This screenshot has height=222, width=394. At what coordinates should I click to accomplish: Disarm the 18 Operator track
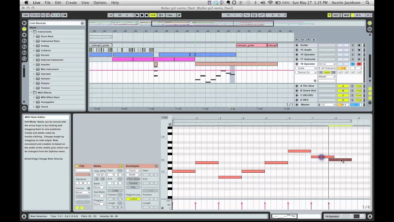[359, 64]
